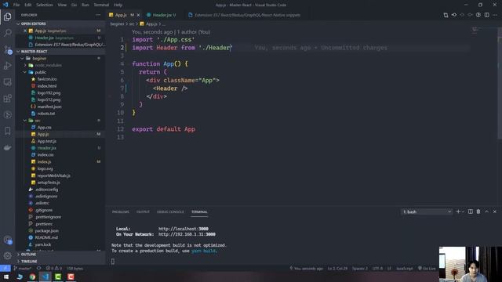Click the Spaces: 2 indentation indicator
This screenshot has width=502, height=282.
pyautogui.click(x=360, y=268)
